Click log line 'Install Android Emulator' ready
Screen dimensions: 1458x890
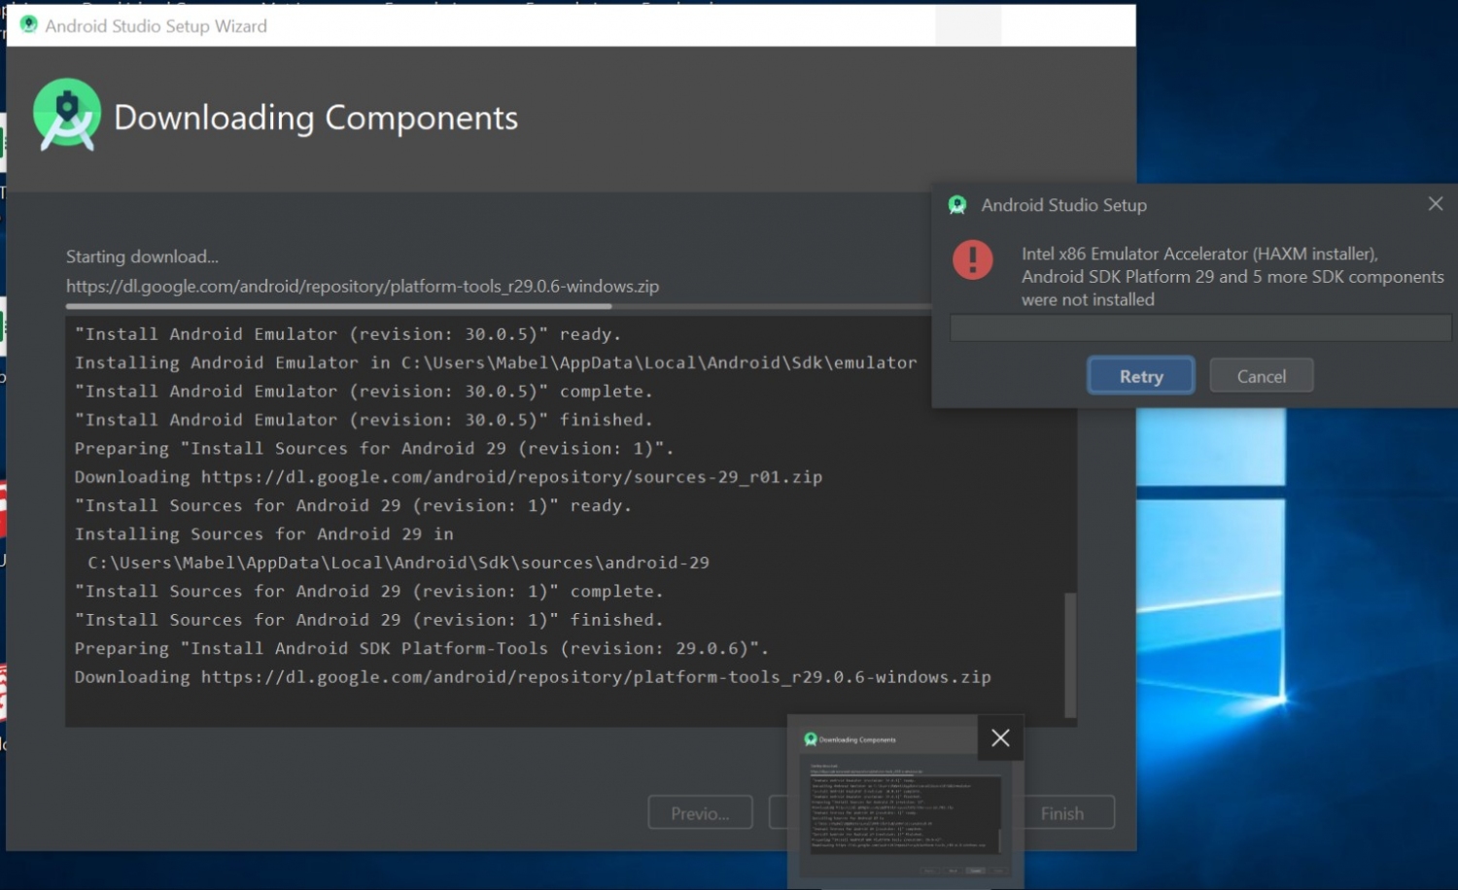pos(348,334)
